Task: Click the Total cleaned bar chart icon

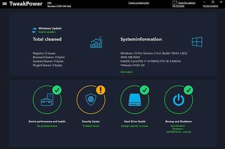Action: (x=96, y=42)
